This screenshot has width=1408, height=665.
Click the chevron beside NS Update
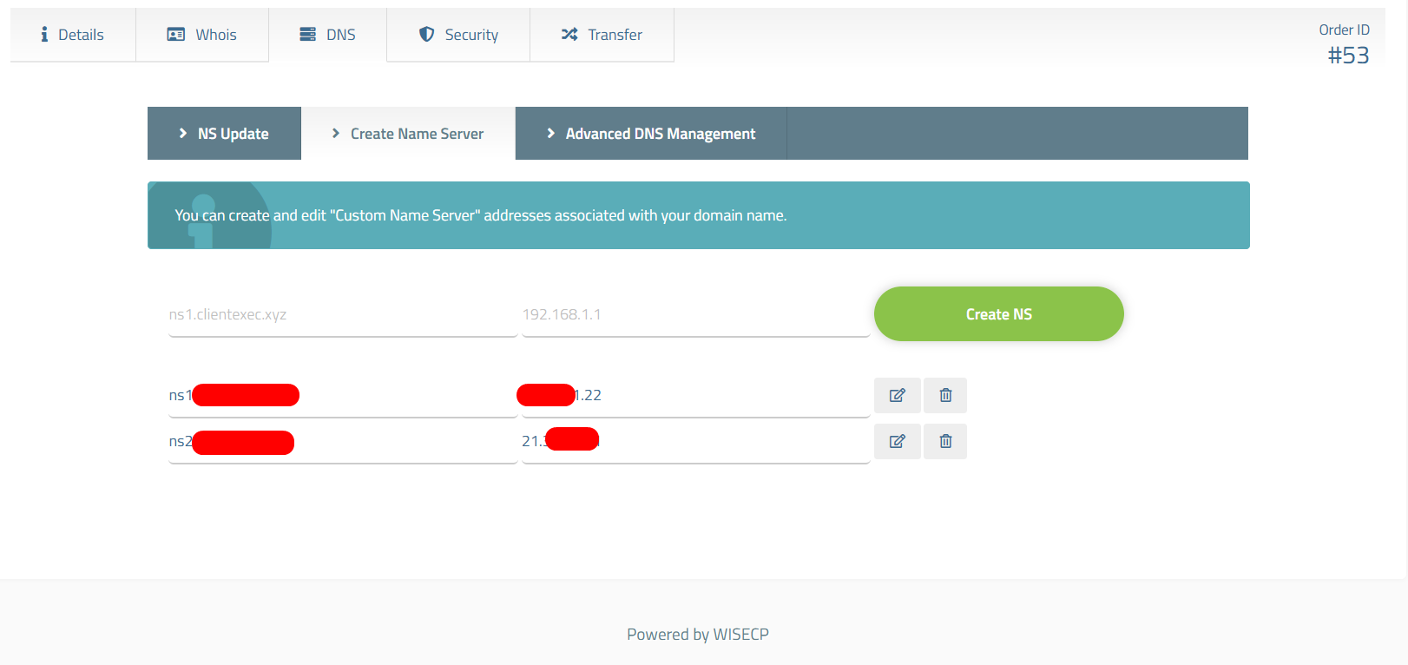pyautogui.click(x=182, y=133)
